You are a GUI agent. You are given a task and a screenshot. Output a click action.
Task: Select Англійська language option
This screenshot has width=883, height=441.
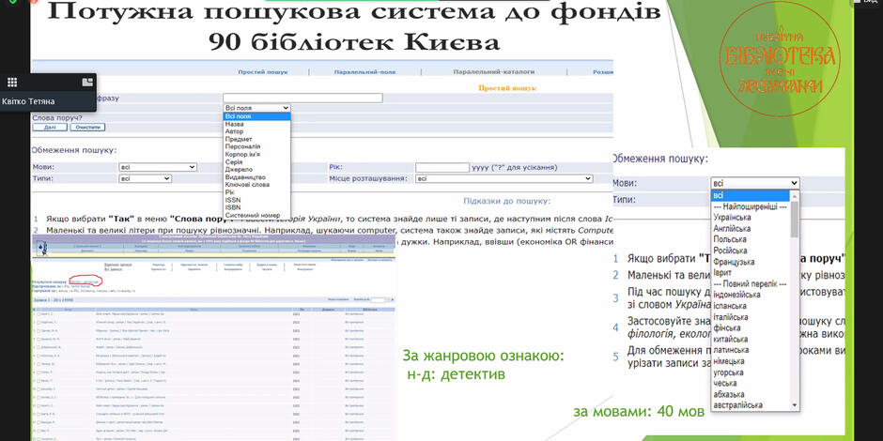732,228
